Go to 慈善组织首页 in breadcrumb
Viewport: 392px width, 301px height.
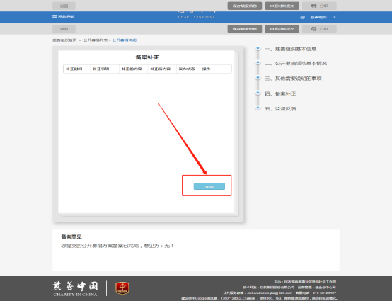[x=64, y=40]
